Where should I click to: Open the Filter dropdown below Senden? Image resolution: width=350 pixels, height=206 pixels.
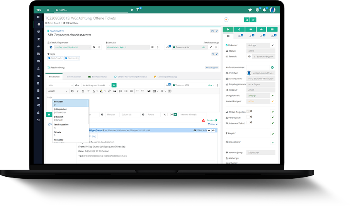[x=212, y=124]
